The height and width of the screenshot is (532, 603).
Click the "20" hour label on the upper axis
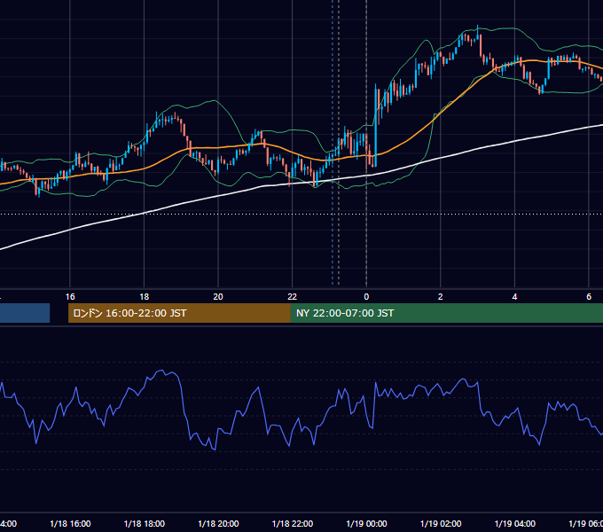coord(218,296)
